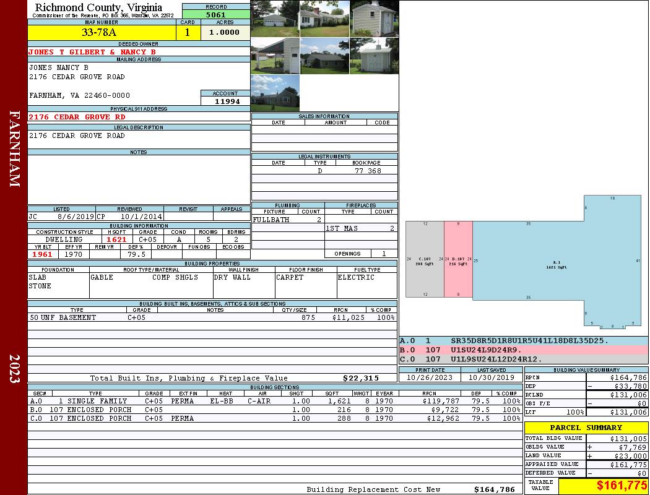This screenshot has width=650, height=495.
Task: Click APPRAISED VALUE $161,775
Action: [628, 465]
